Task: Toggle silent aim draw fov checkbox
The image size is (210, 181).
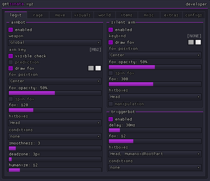Action: click(111, 42)
